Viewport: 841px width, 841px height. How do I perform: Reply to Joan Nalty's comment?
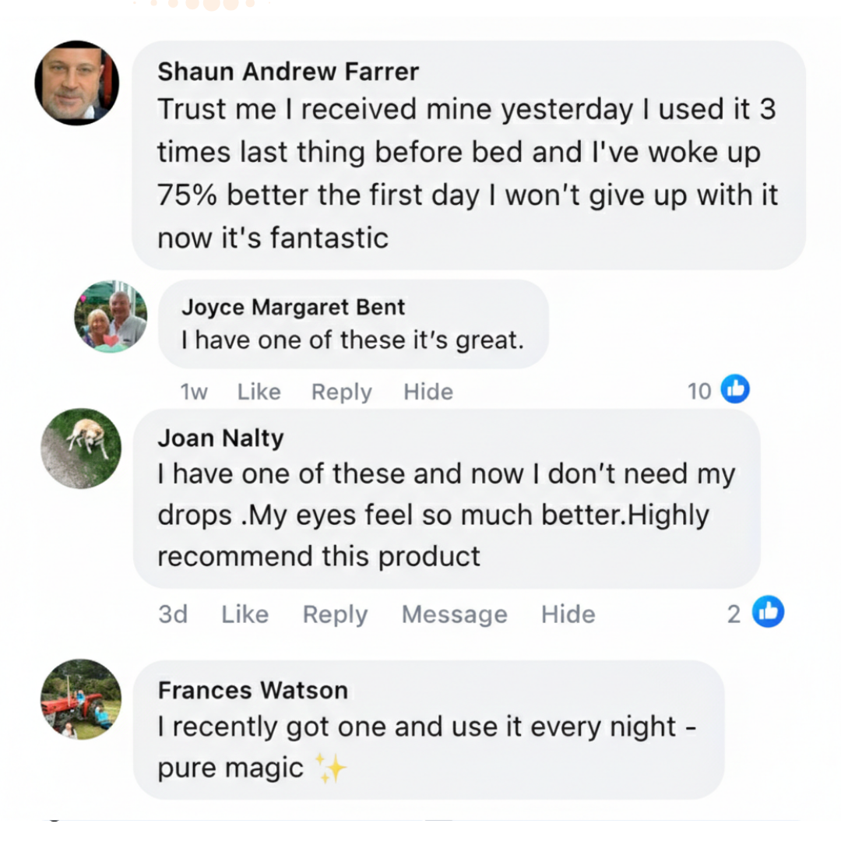pyautogui.click(x=335, y=614)
